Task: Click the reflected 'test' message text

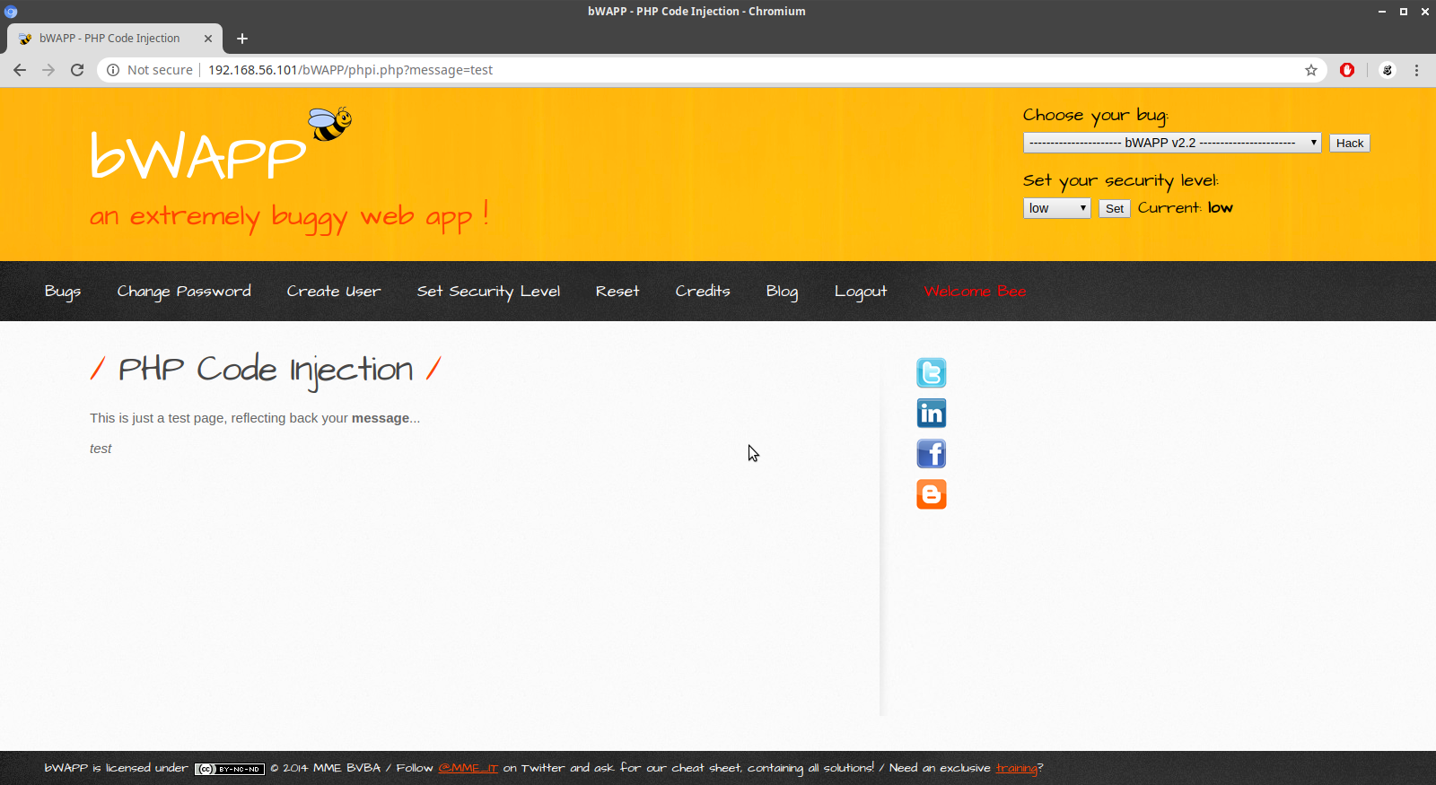Action: 101,449
